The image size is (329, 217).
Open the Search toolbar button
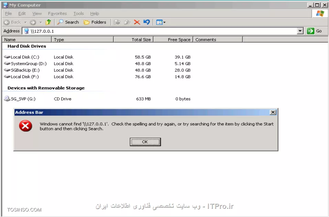(x=68, y=22)
